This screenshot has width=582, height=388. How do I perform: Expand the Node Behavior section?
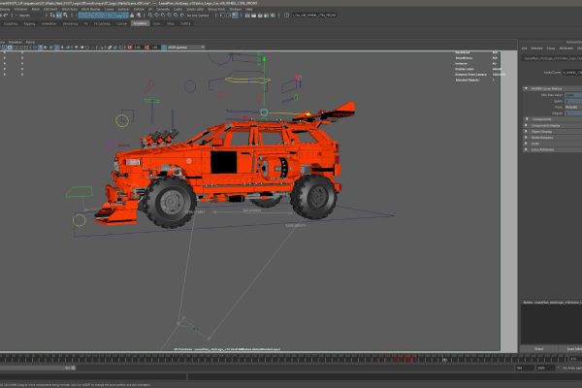[526, 138]
